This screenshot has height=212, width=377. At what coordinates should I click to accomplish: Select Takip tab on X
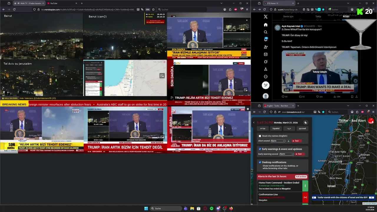pyautogui.click(x=318, y=16)
